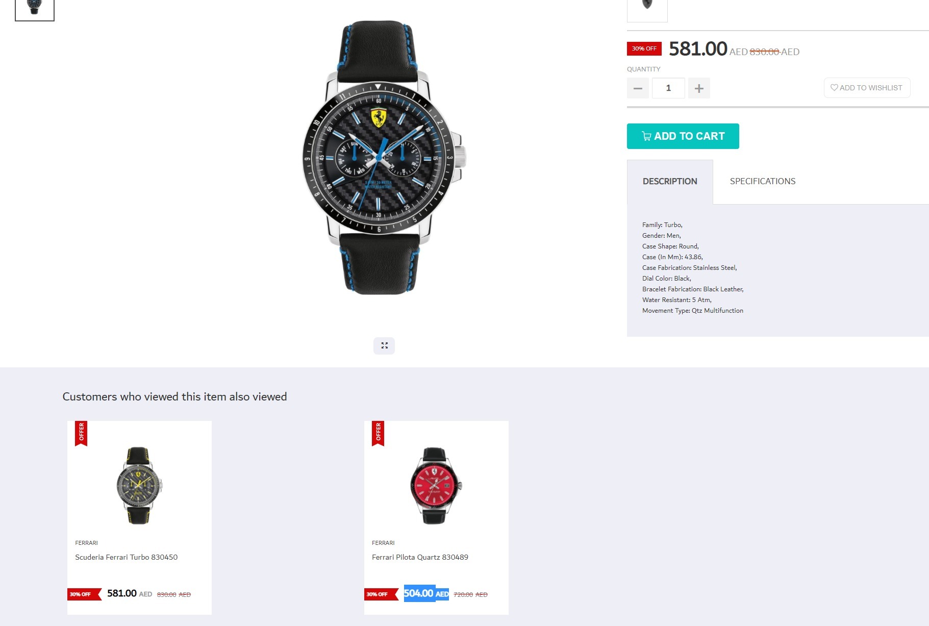This screenshot has width=929, height=626.
Task: Click the OFFER ribbon on Turbo 830450 card
Action: [x=81, y=433]
